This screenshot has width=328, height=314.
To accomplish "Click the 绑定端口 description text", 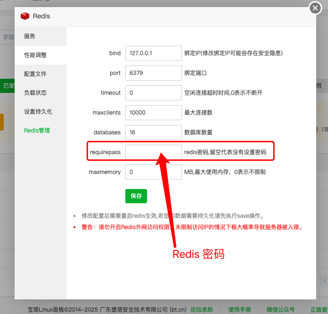I will click(196, 73).
